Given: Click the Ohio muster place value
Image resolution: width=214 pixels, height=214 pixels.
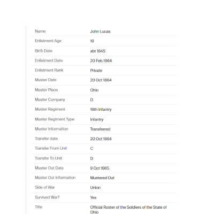Looking at the screenshot, I should coord(94,90).
